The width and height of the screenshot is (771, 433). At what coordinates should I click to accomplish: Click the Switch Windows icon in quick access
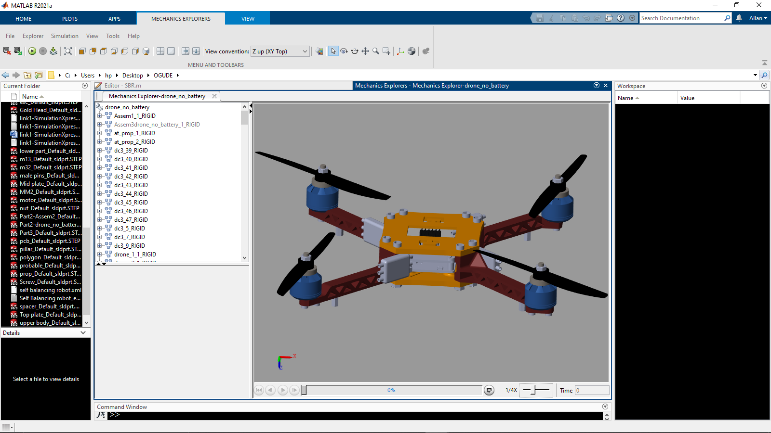pyautogui.click(x=609, y=18)
